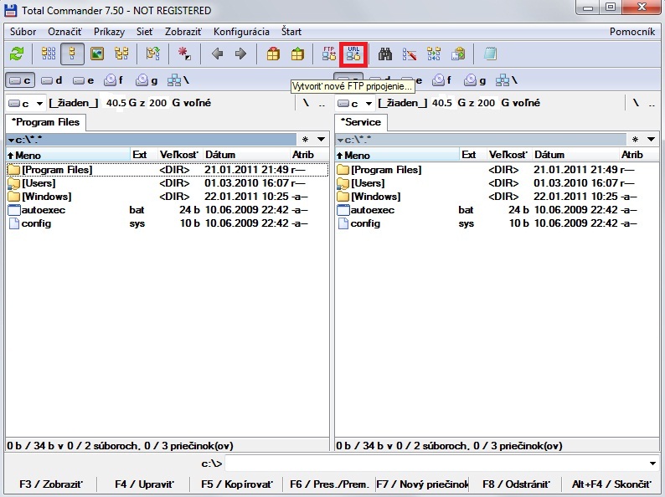This screenshot has height=497, width=665.
Task: Select the *Program Files tab
Action: pyautogui.click(x=46, y=122)
